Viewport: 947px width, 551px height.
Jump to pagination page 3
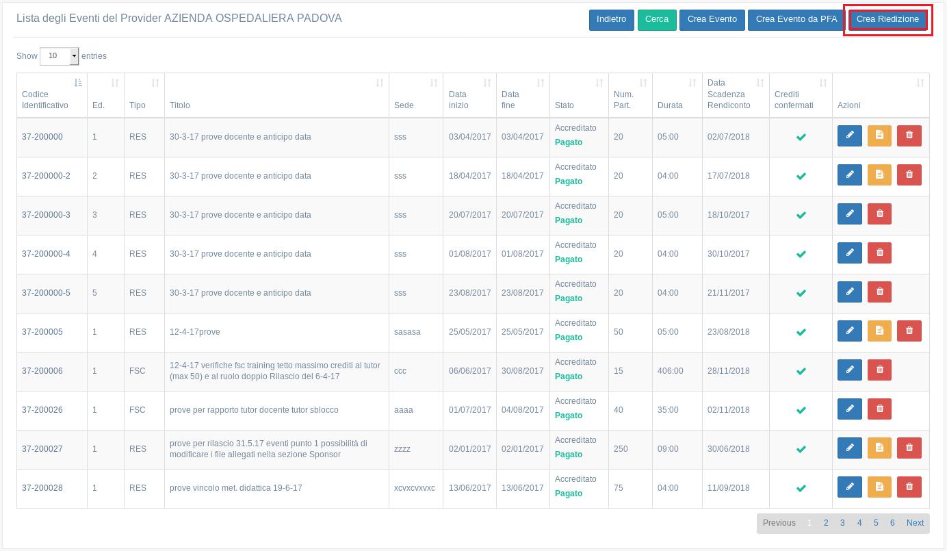click(x=842, y=523)
